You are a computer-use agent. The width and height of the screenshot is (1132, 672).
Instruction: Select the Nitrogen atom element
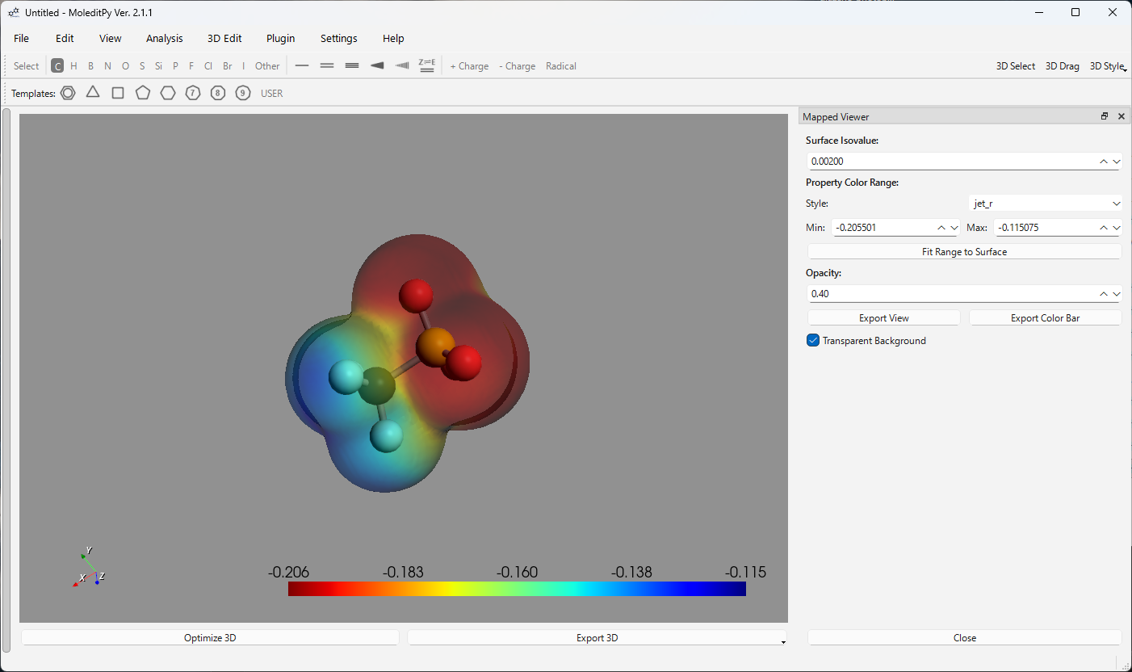coord(107,65)
